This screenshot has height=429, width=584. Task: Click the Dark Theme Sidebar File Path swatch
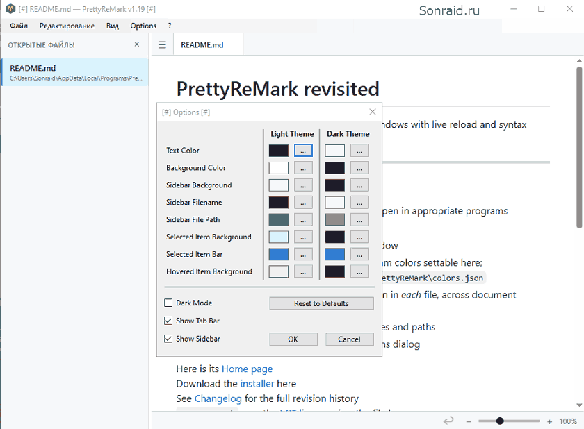(335, 219)
